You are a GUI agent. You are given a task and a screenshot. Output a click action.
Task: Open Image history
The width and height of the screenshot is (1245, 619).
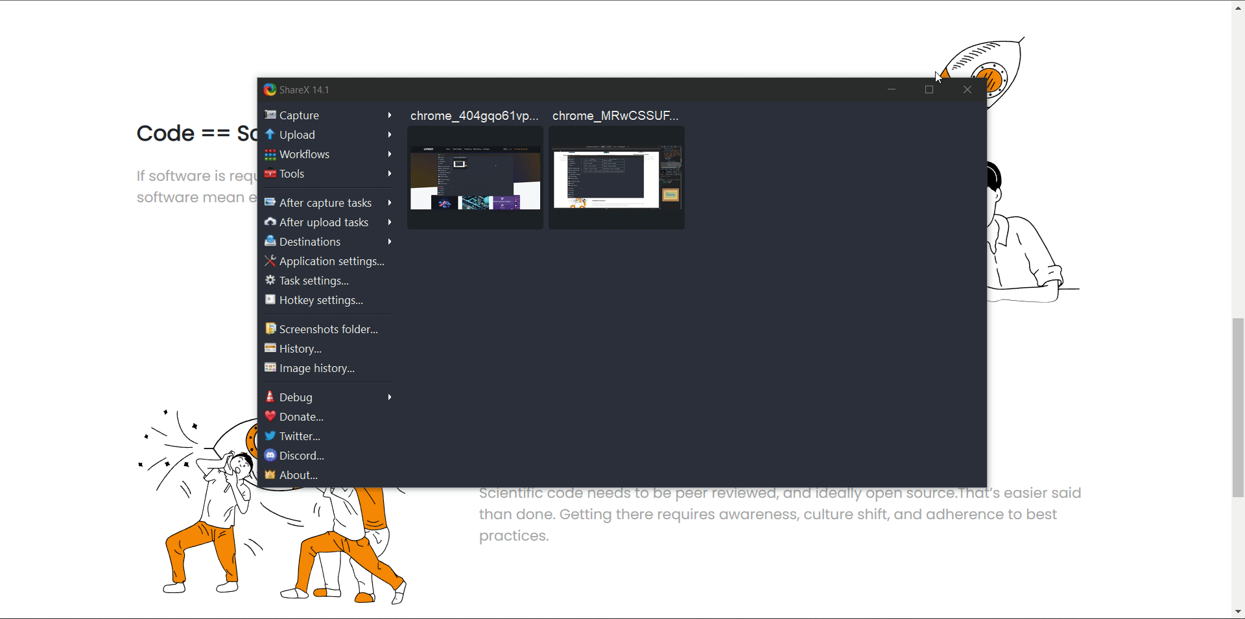(x=328, y=368)
